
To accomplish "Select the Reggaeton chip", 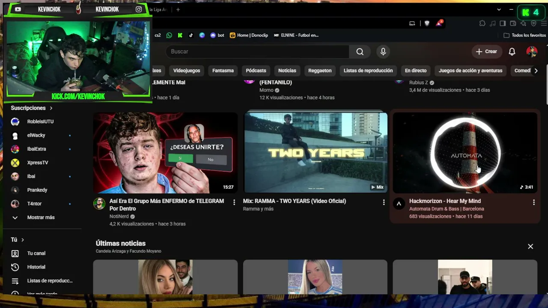I will click(x=320, y=71).
